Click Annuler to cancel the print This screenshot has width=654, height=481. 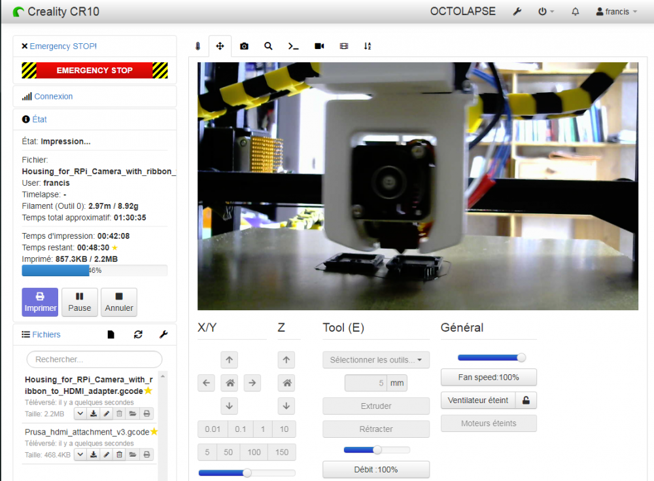tap(119, 302)
